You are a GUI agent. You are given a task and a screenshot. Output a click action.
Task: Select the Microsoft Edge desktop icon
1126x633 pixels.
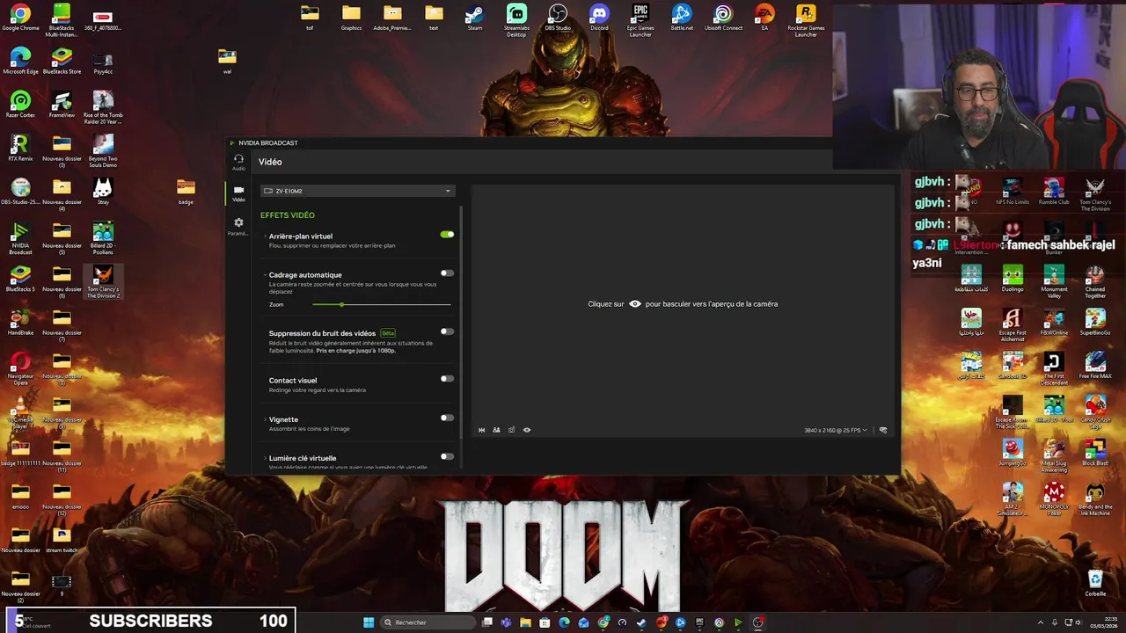pos(20,62)
